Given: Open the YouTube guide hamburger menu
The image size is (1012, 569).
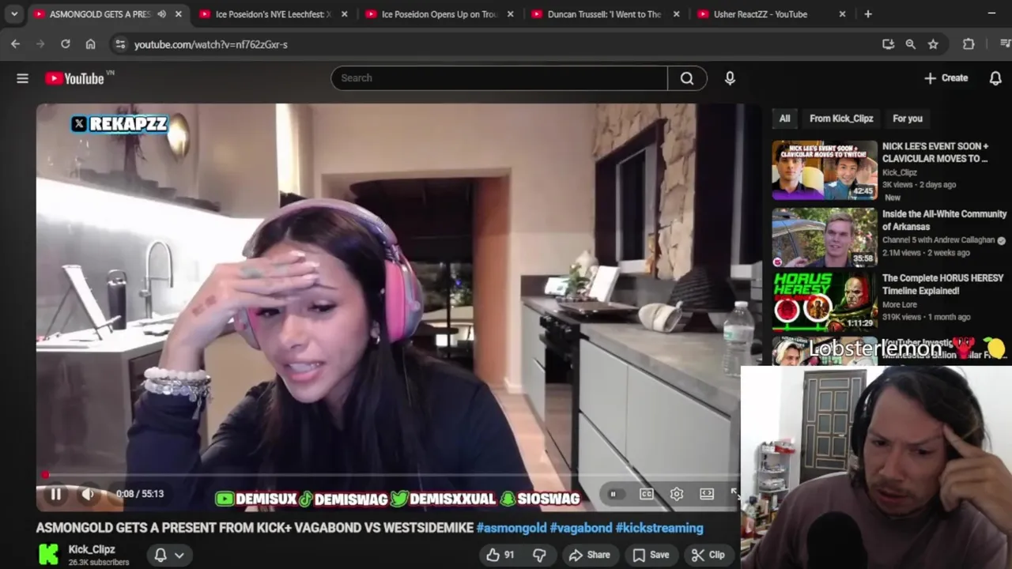Looking at the screenshot, I should point(22,78).
